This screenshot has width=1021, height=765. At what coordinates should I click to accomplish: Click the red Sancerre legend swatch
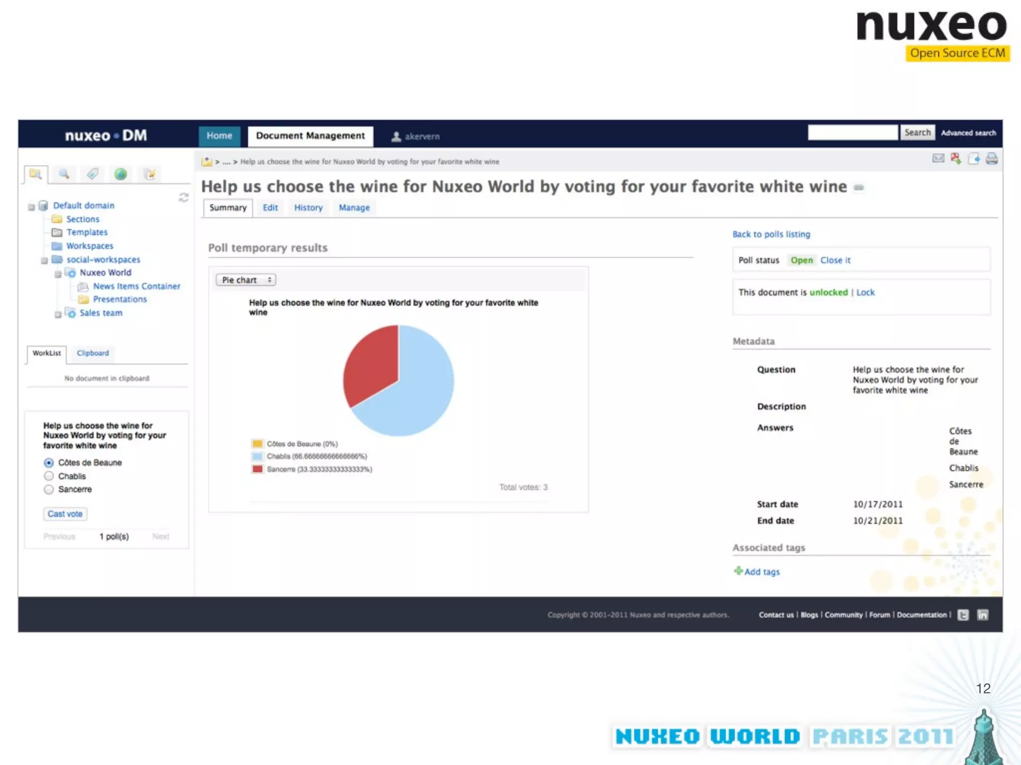(257, 469)
